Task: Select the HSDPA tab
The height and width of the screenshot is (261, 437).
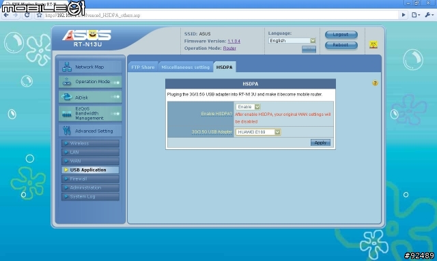Action: (225, 67)
